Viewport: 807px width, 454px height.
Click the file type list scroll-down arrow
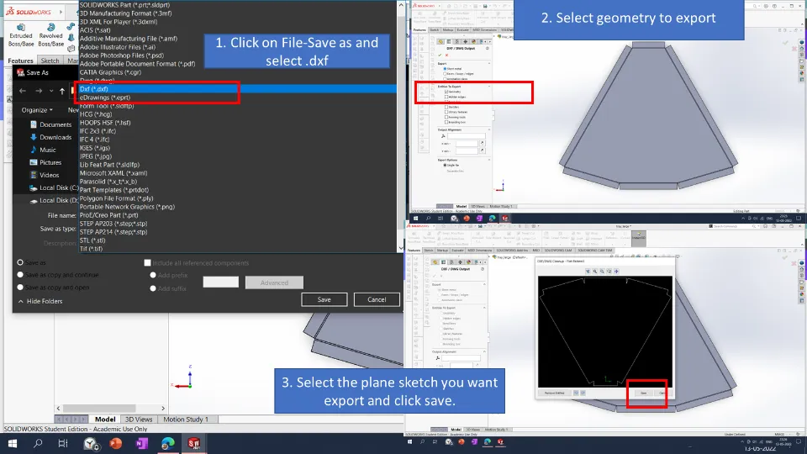[401, 247]
